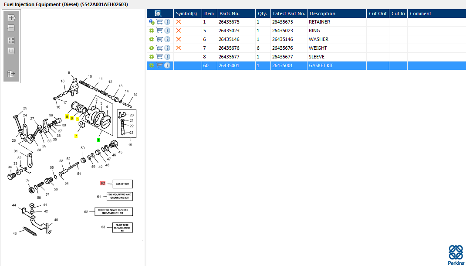Select part number 26435677 cell
Image resolution: width=466 pixels, height=266 pixels.
tap(229, 57)
